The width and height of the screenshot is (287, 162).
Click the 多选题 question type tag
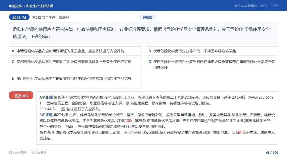point(147,17)
